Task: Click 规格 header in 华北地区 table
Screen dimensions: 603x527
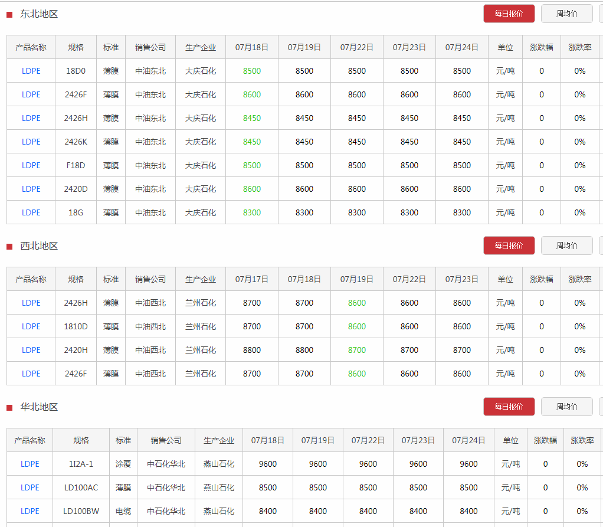Action: click(81, 440)
